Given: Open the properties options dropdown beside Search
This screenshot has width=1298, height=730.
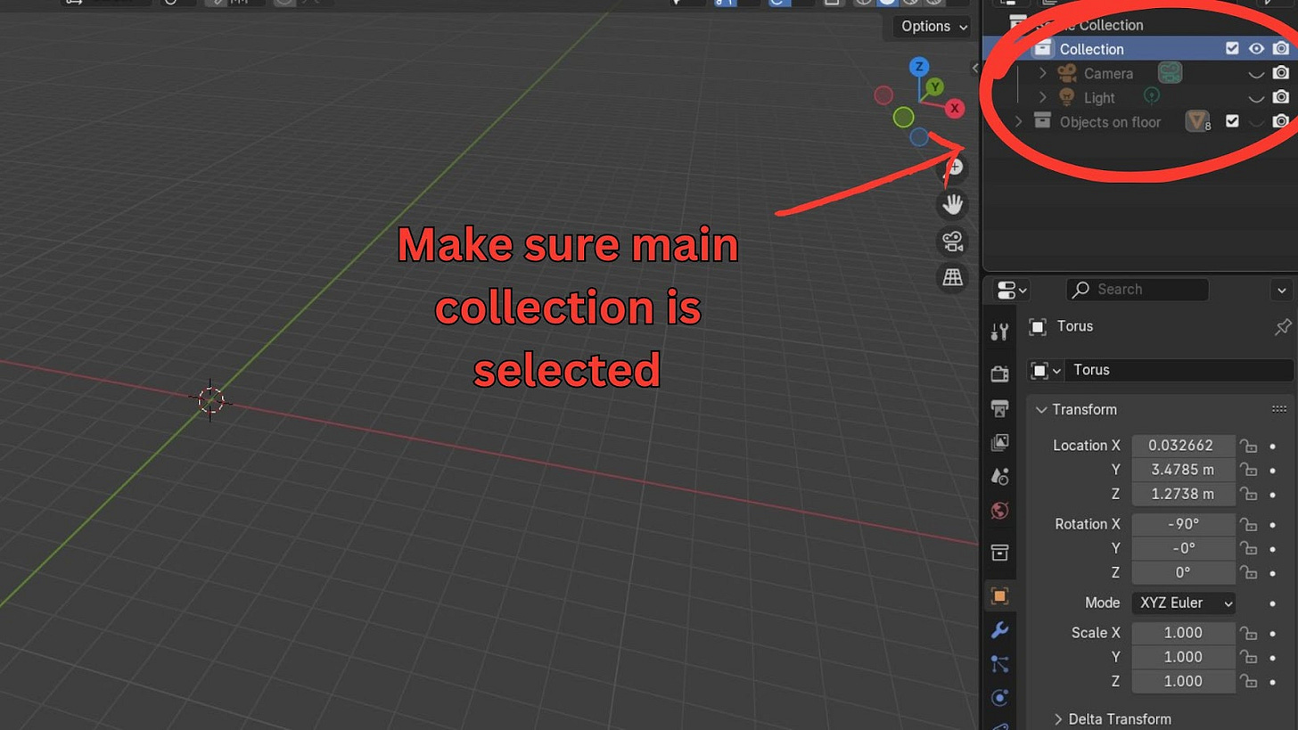Looking at the screenshot, I should click(1282, 290).
